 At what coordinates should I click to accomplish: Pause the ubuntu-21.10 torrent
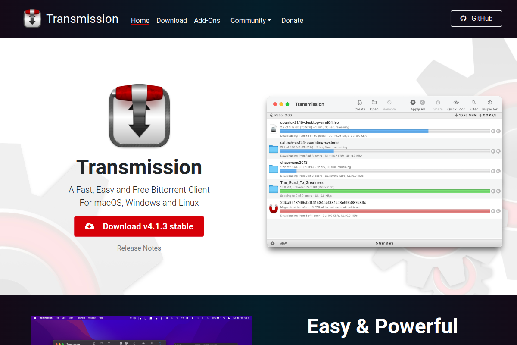click(493, 131)
